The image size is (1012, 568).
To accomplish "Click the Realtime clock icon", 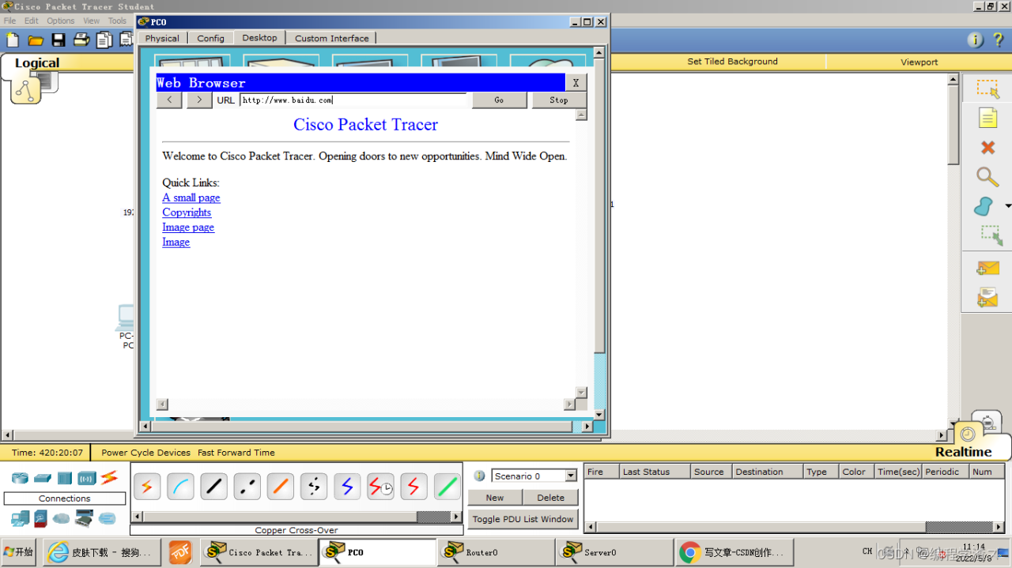I will click(968, 434).
